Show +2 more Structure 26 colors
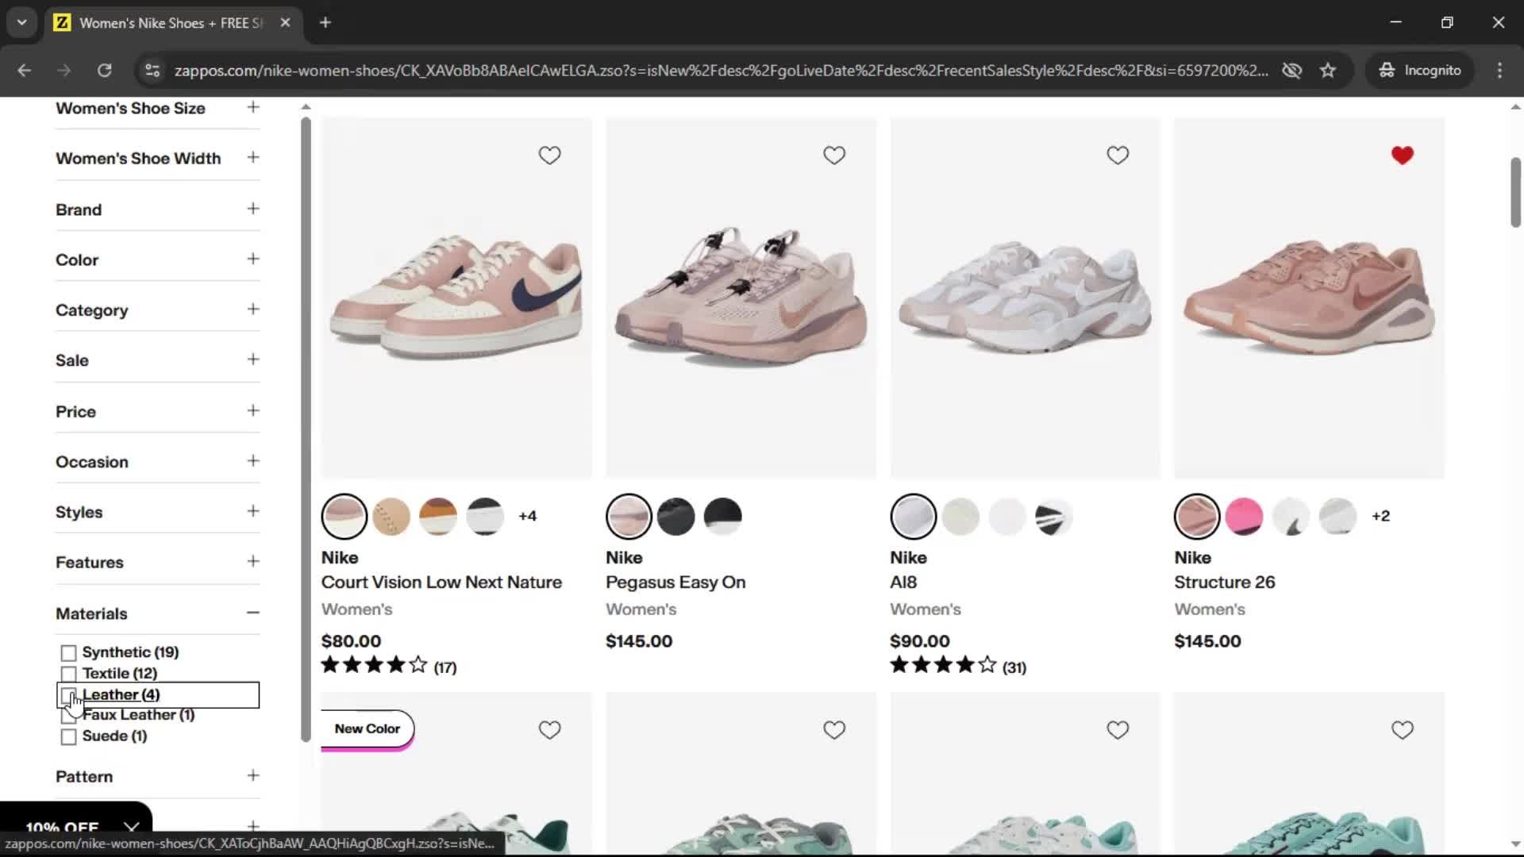Screen dimensions: 1524x857 click(x=1380, y=516)
